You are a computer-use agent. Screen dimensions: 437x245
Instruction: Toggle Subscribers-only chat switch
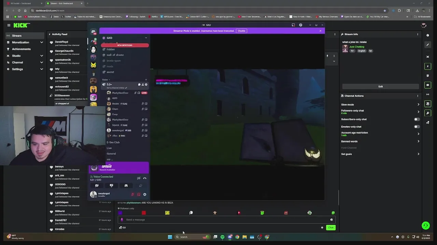(417, 119)
